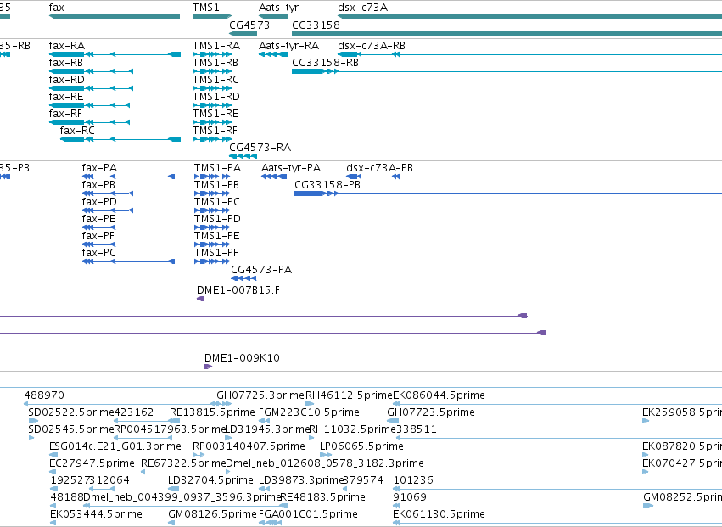Select the LD31945.3prime EST label

pos(267,429)
